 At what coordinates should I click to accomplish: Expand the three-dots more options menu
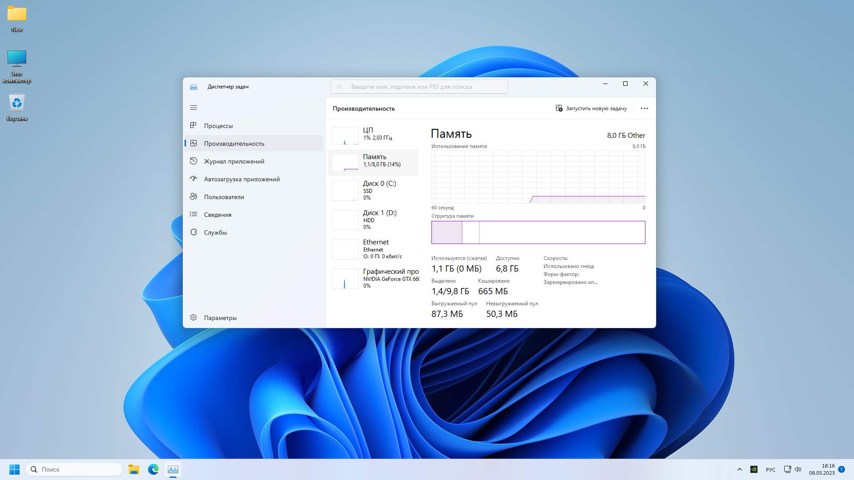(x=644, y=108)
